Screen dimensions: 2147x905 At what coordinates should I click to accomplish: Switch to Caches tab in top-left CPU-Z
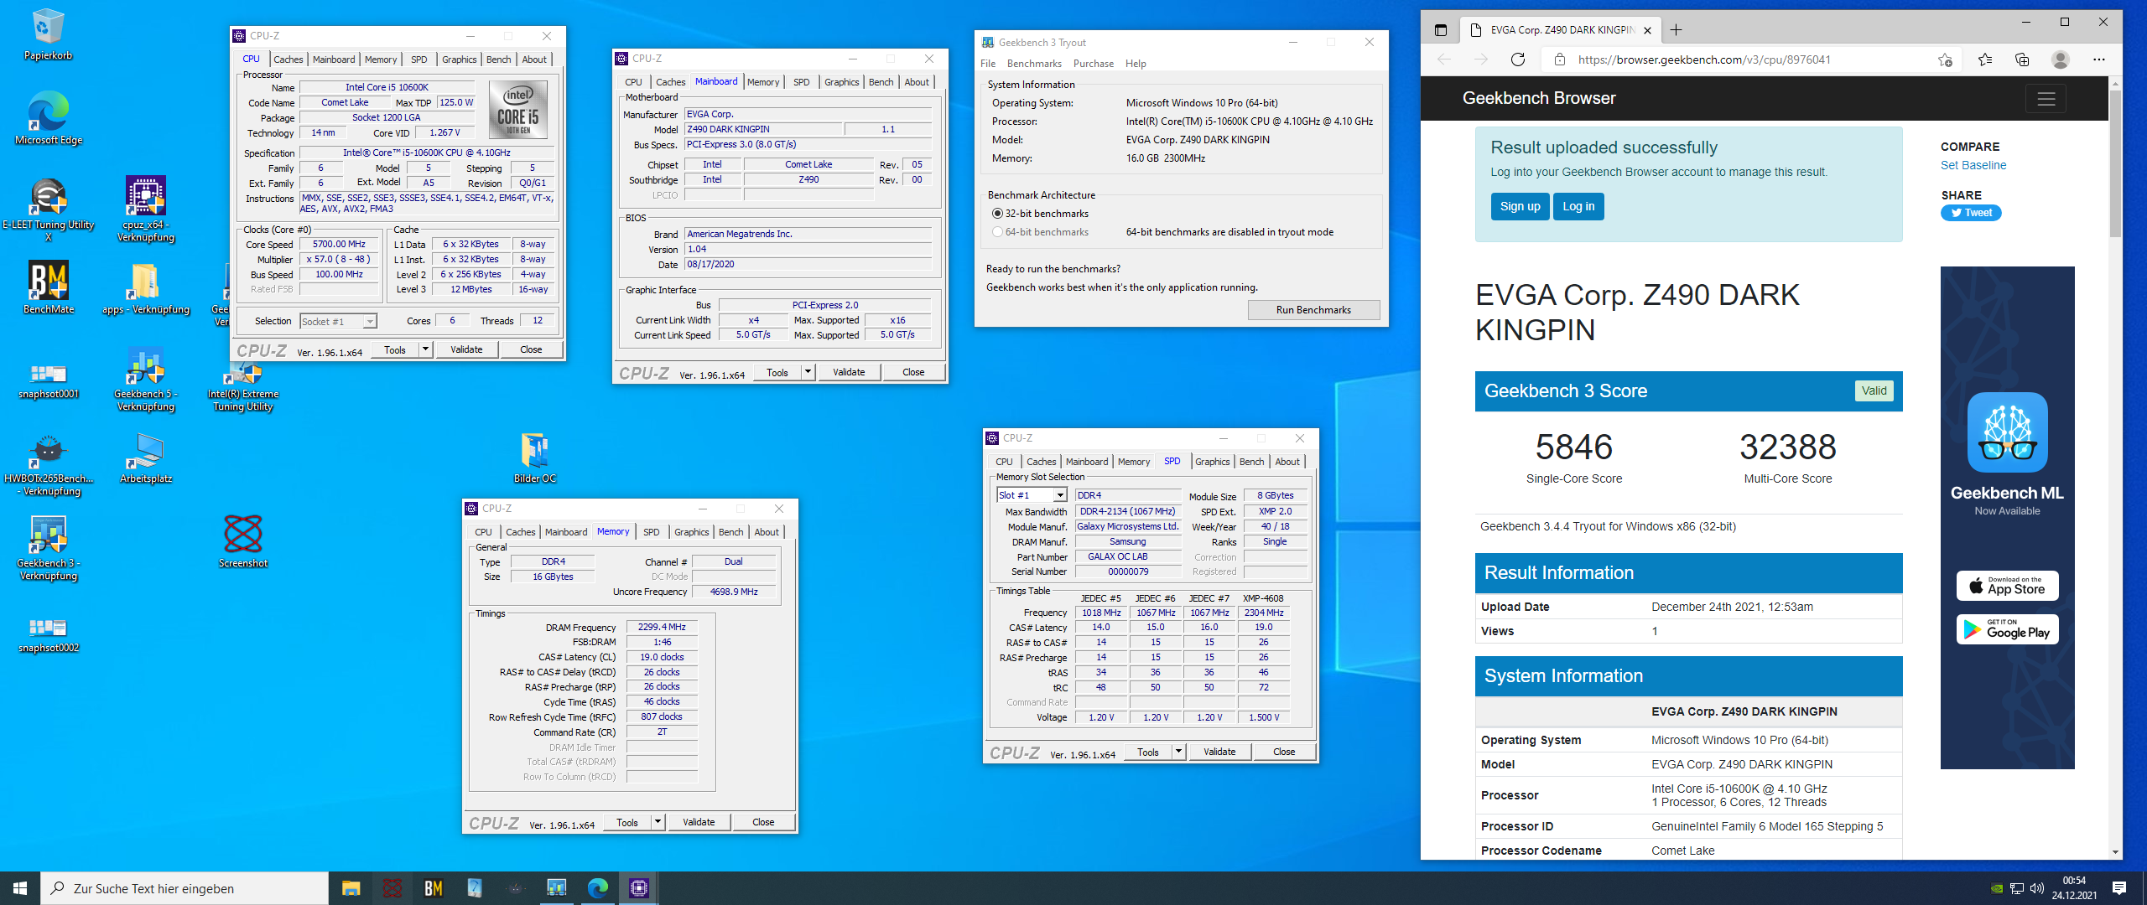pos(288,59)
